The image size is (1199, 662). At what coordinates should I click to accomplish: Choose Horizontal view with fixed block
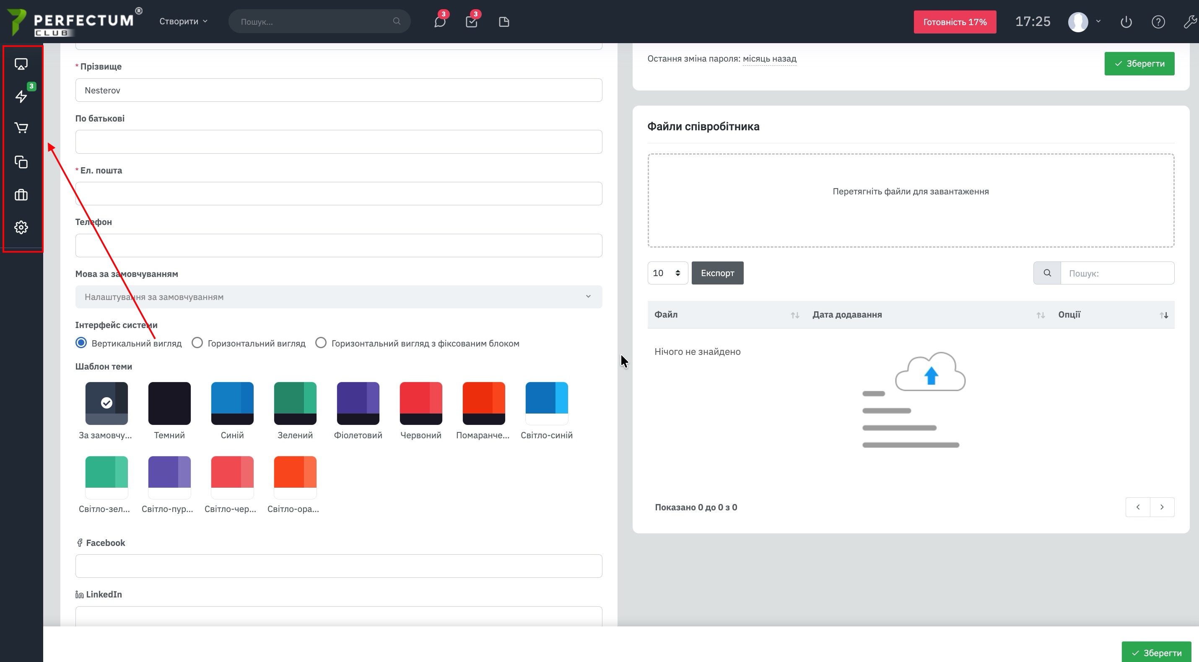pos(321,343)
